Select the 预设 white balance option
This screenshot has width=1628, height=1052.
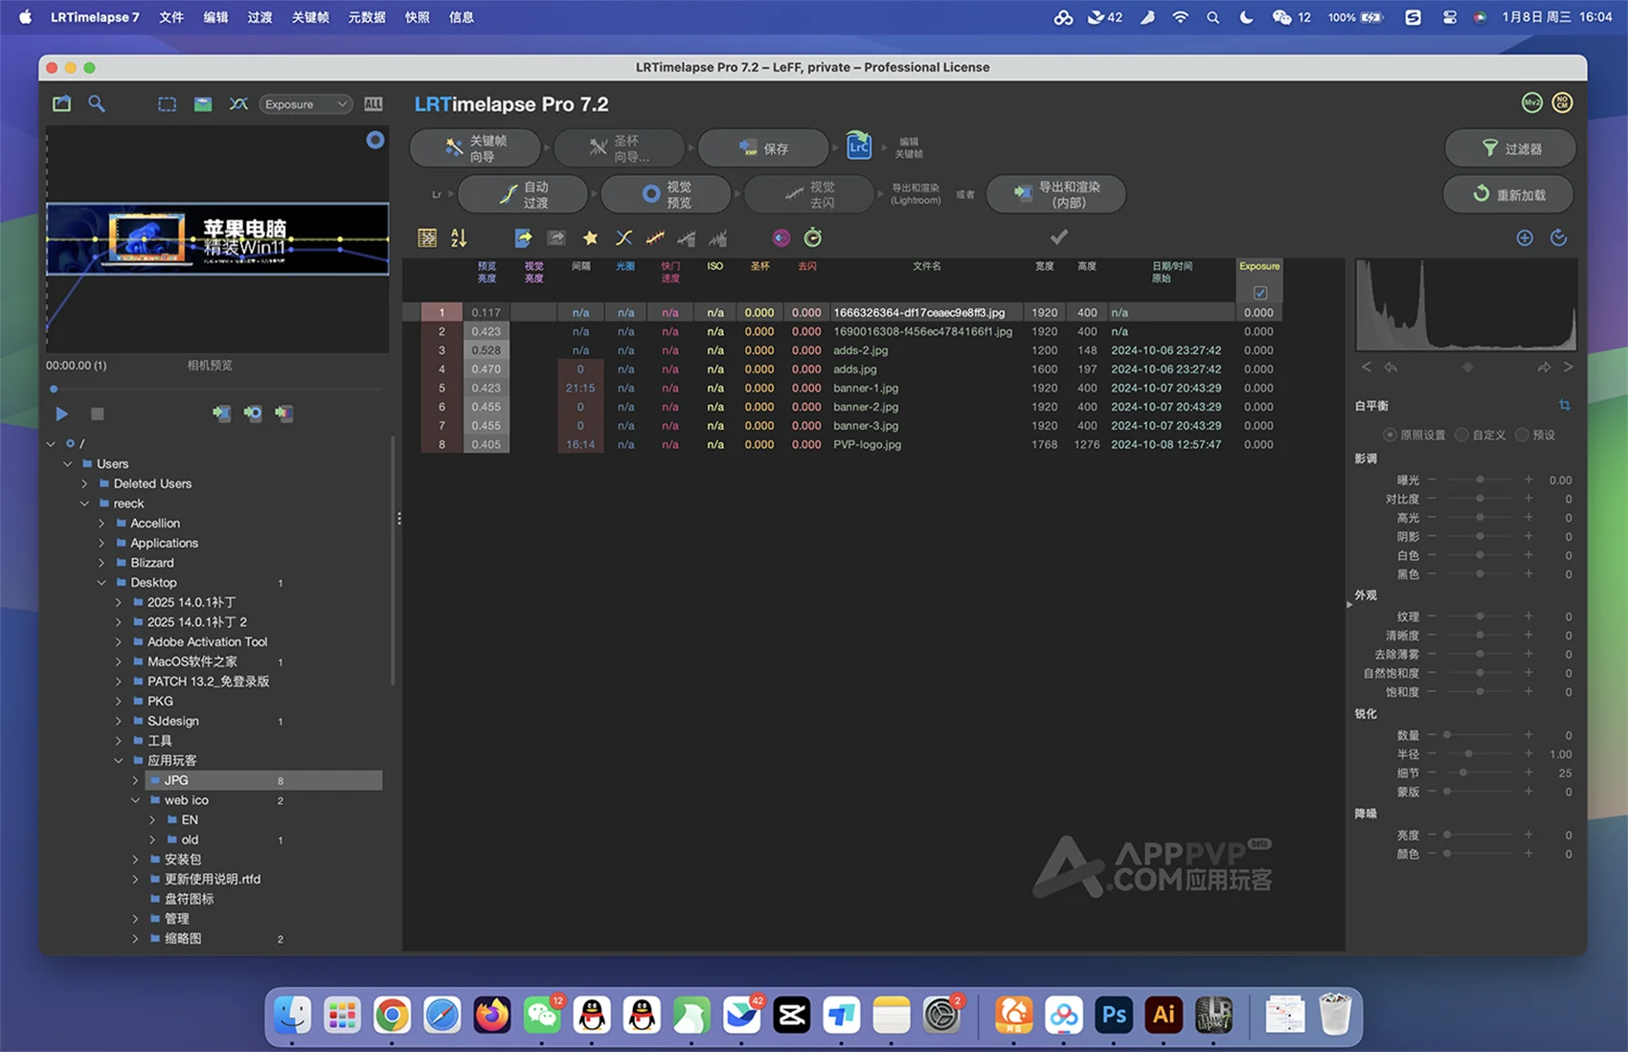click(x=1521, y=435)
